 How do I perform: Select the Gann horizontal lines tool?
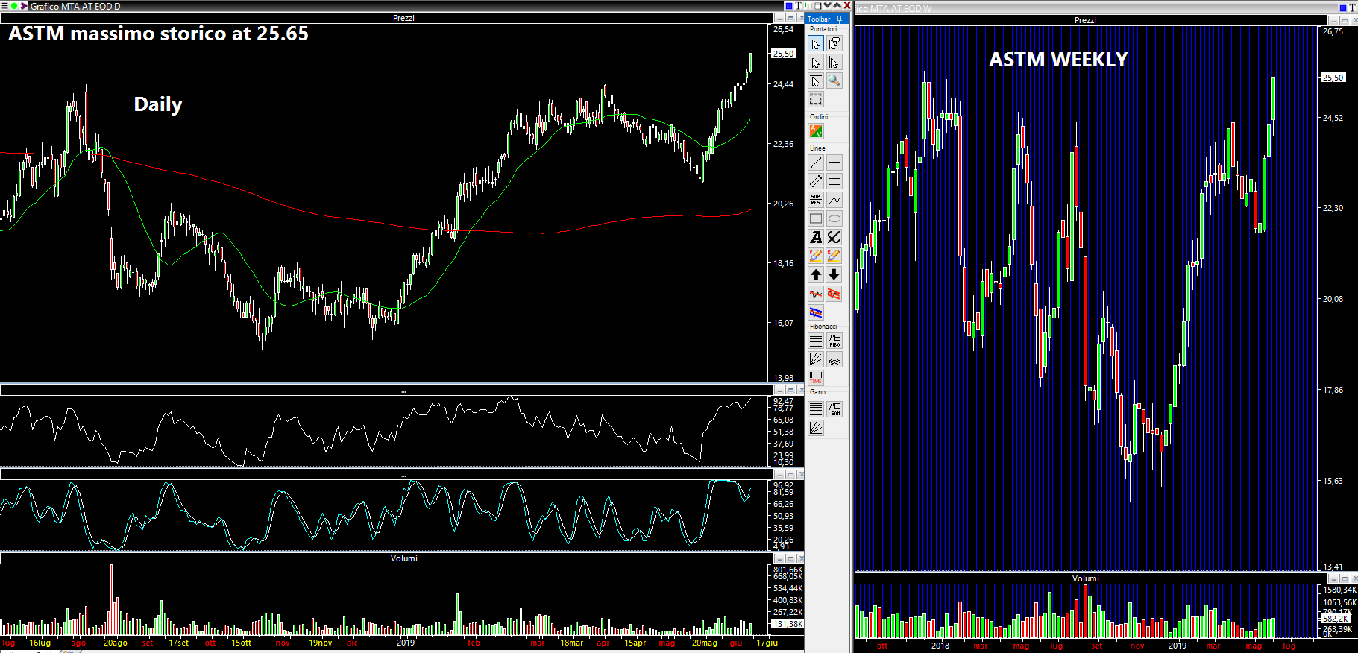pos(816,408)
